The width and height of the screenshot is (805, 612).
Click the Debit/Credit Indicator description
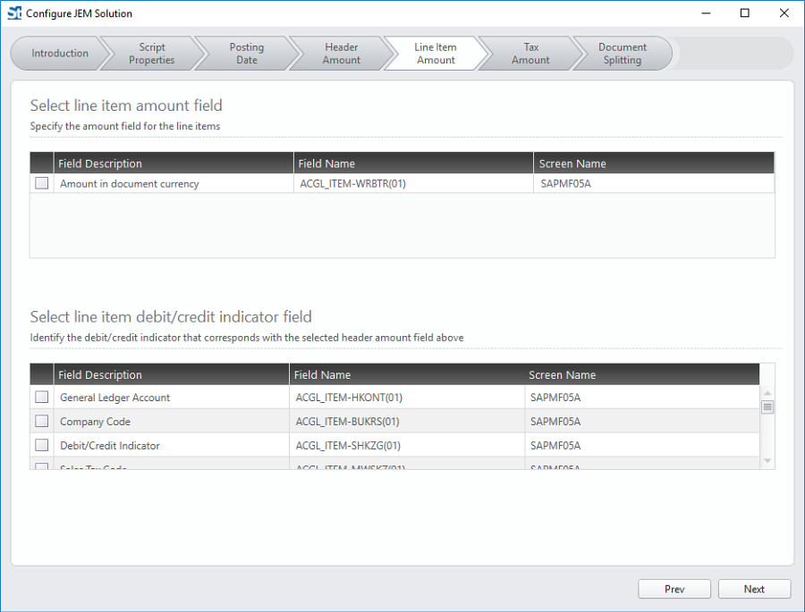coord(110,446)
